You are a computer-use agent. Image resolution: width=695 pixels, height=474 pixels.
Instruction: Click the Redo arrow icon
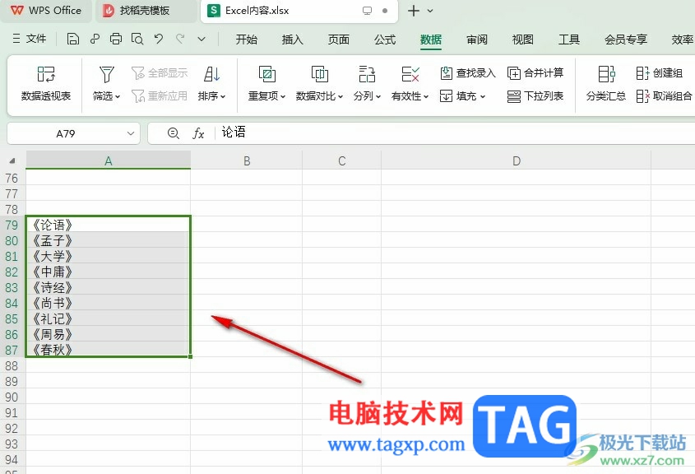(x=180, y=39)
